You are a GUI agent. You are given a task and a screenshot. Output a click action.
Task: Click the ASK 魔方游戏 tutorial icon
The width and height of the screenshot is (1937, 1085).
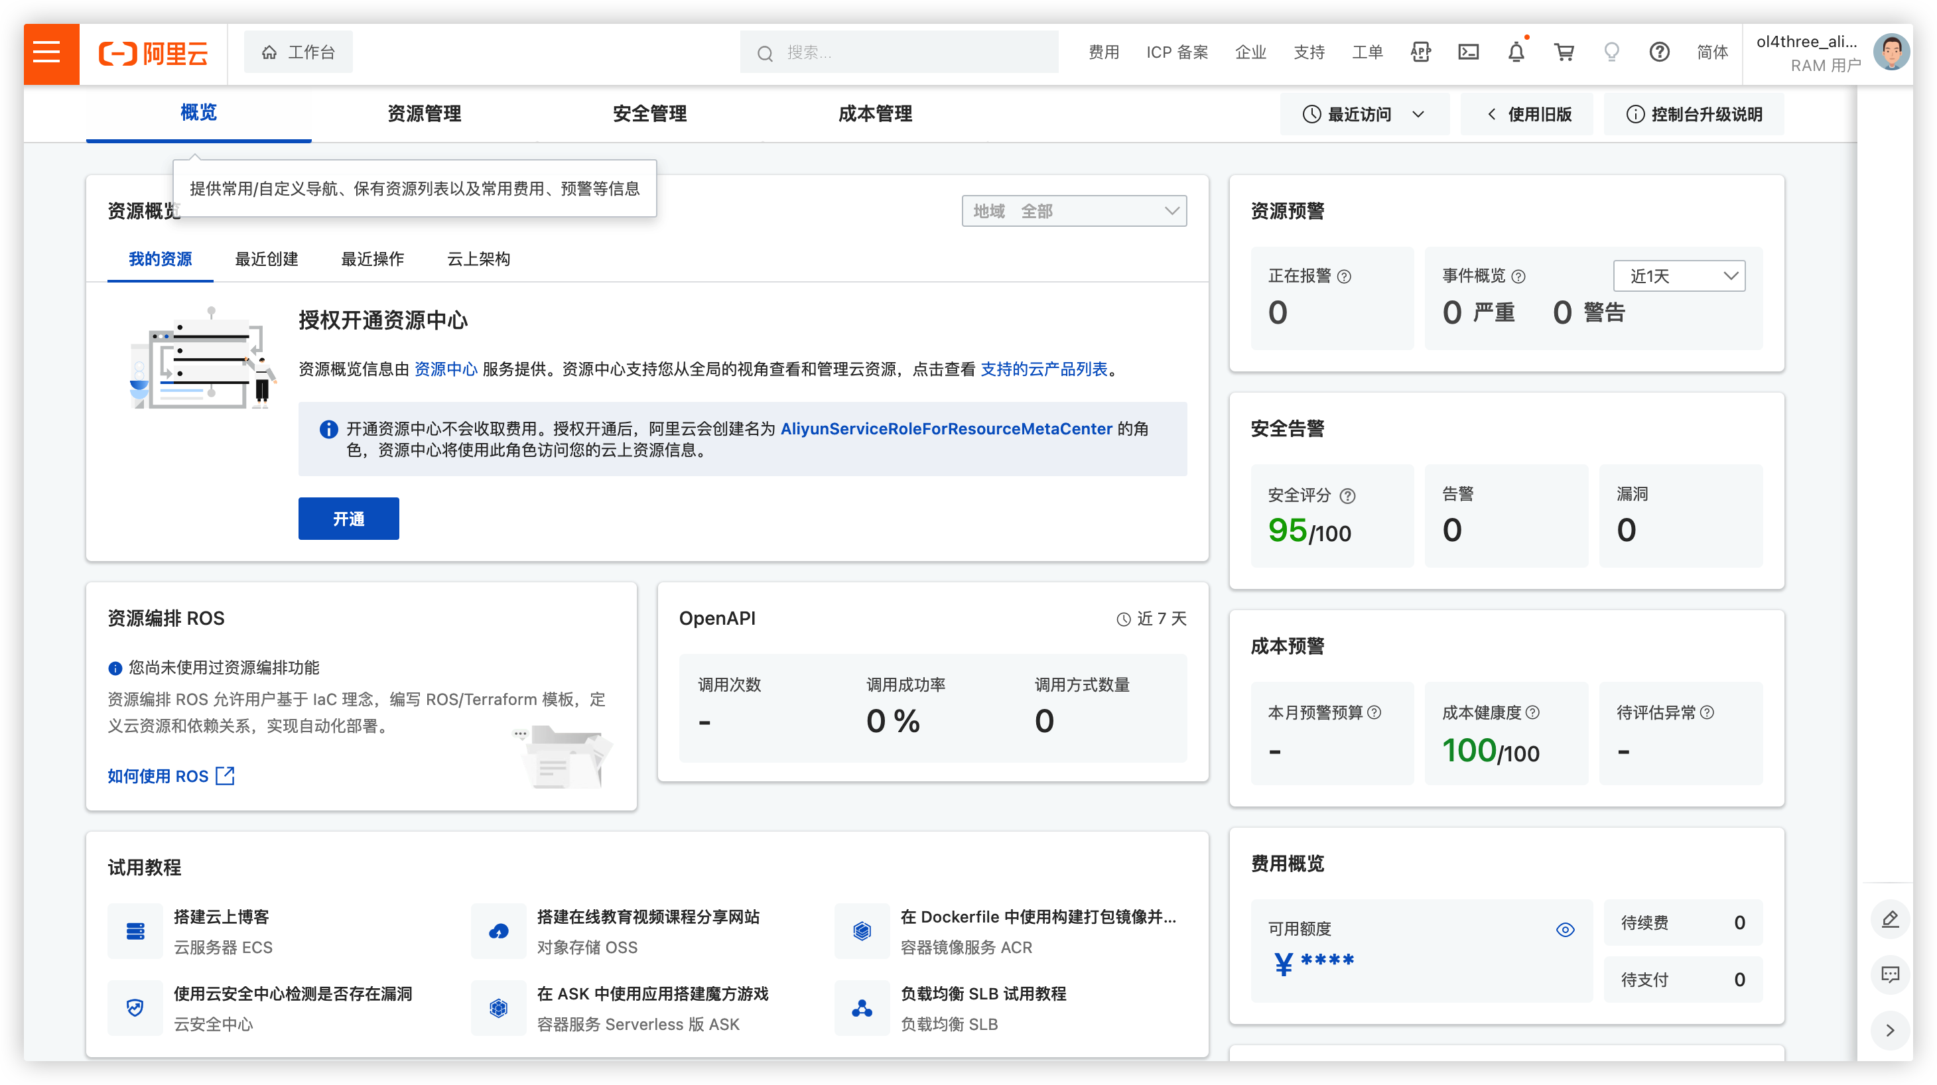click(x=499, y=1007)
